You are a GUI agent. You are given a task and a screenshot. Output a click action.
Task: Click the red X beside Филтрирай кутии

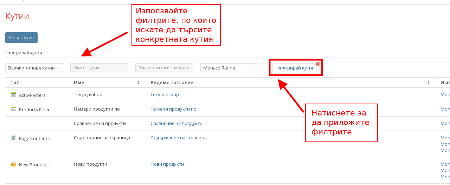coord(318,64)
